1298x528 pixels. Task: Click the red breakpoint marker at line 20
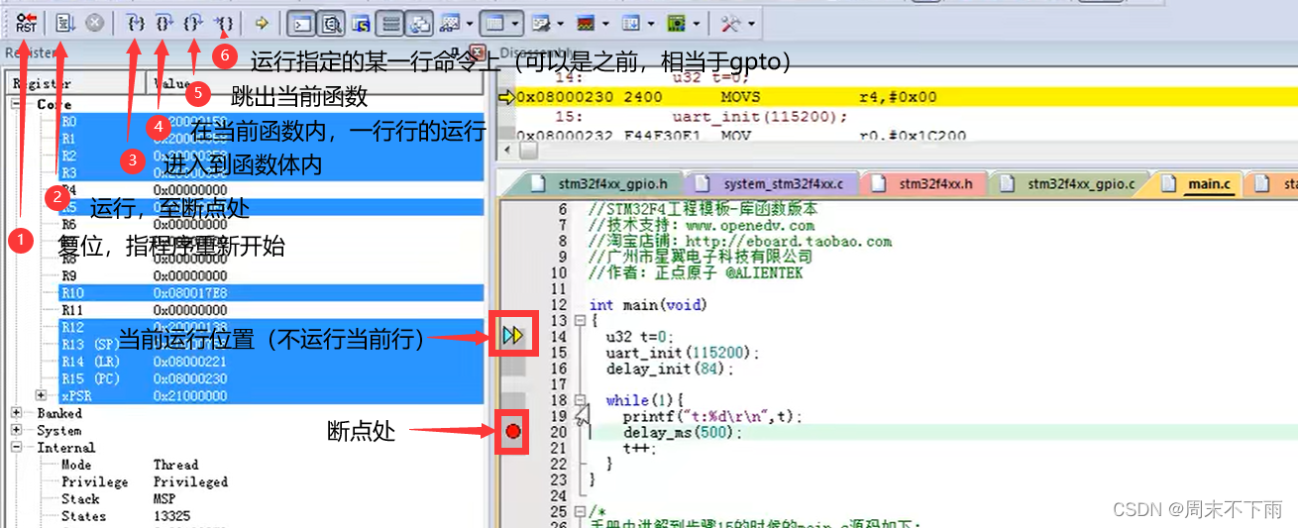coord(512,431)
